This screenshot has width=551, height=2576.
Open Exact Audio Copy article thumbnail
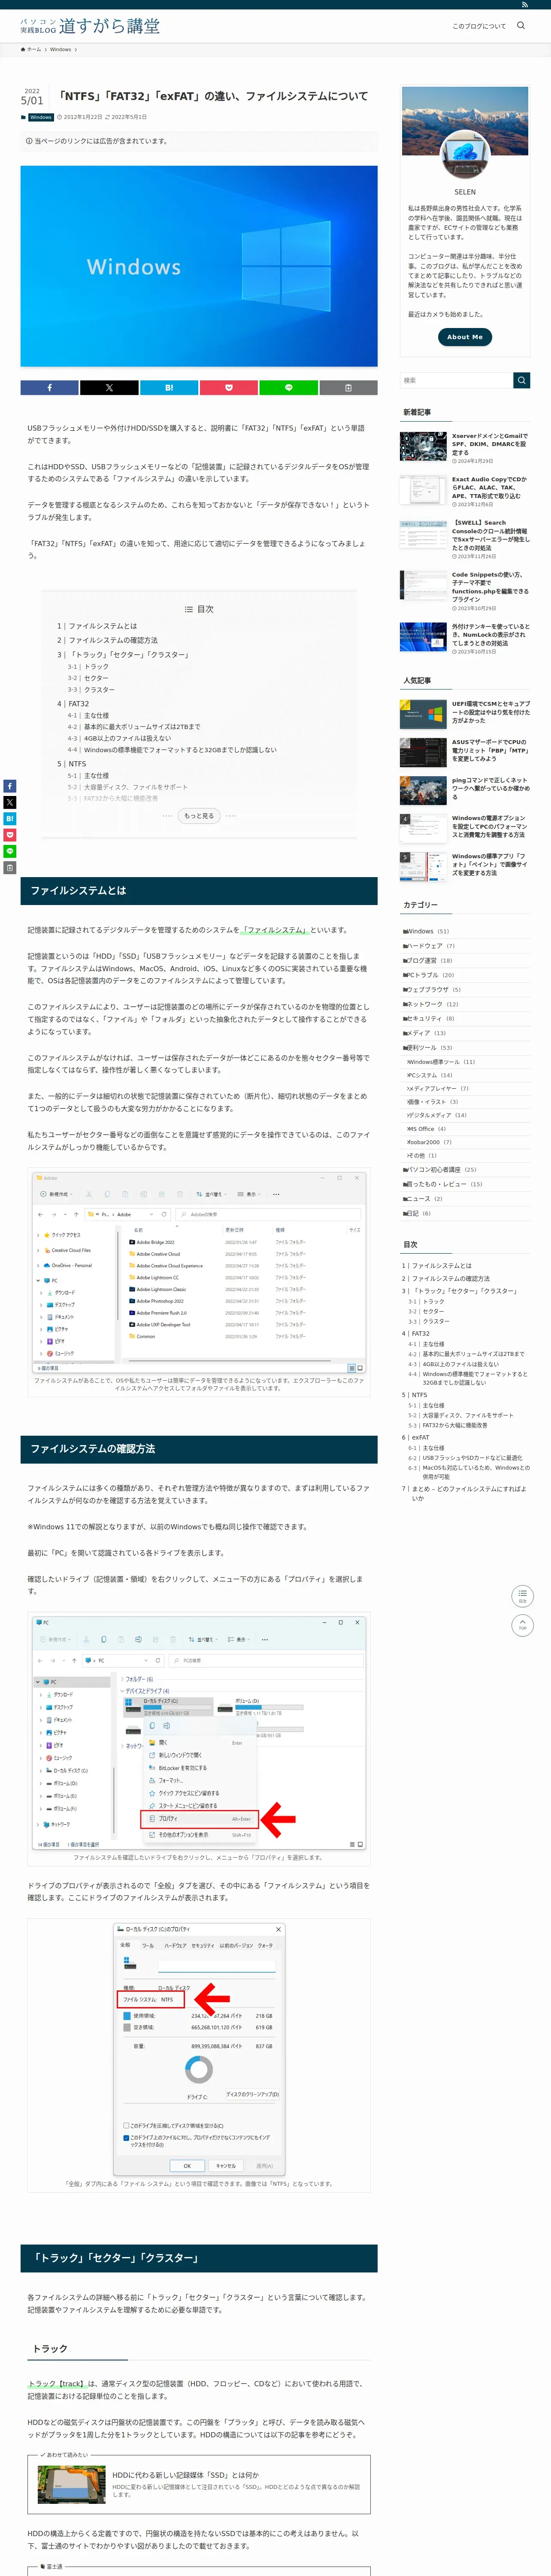click(423, 490)
